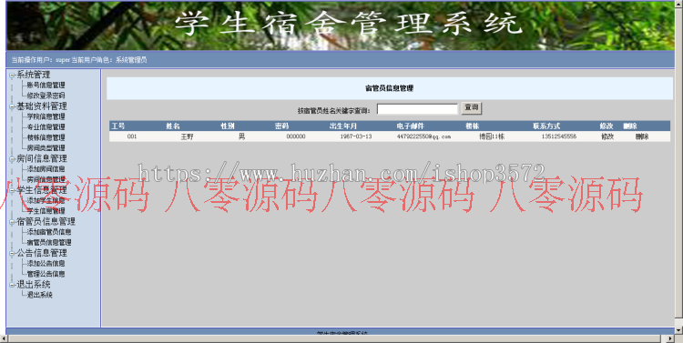683x343 pixels.
Task: Collapse the 公告信息管理 tree node icon
Action: click(12, 253)
